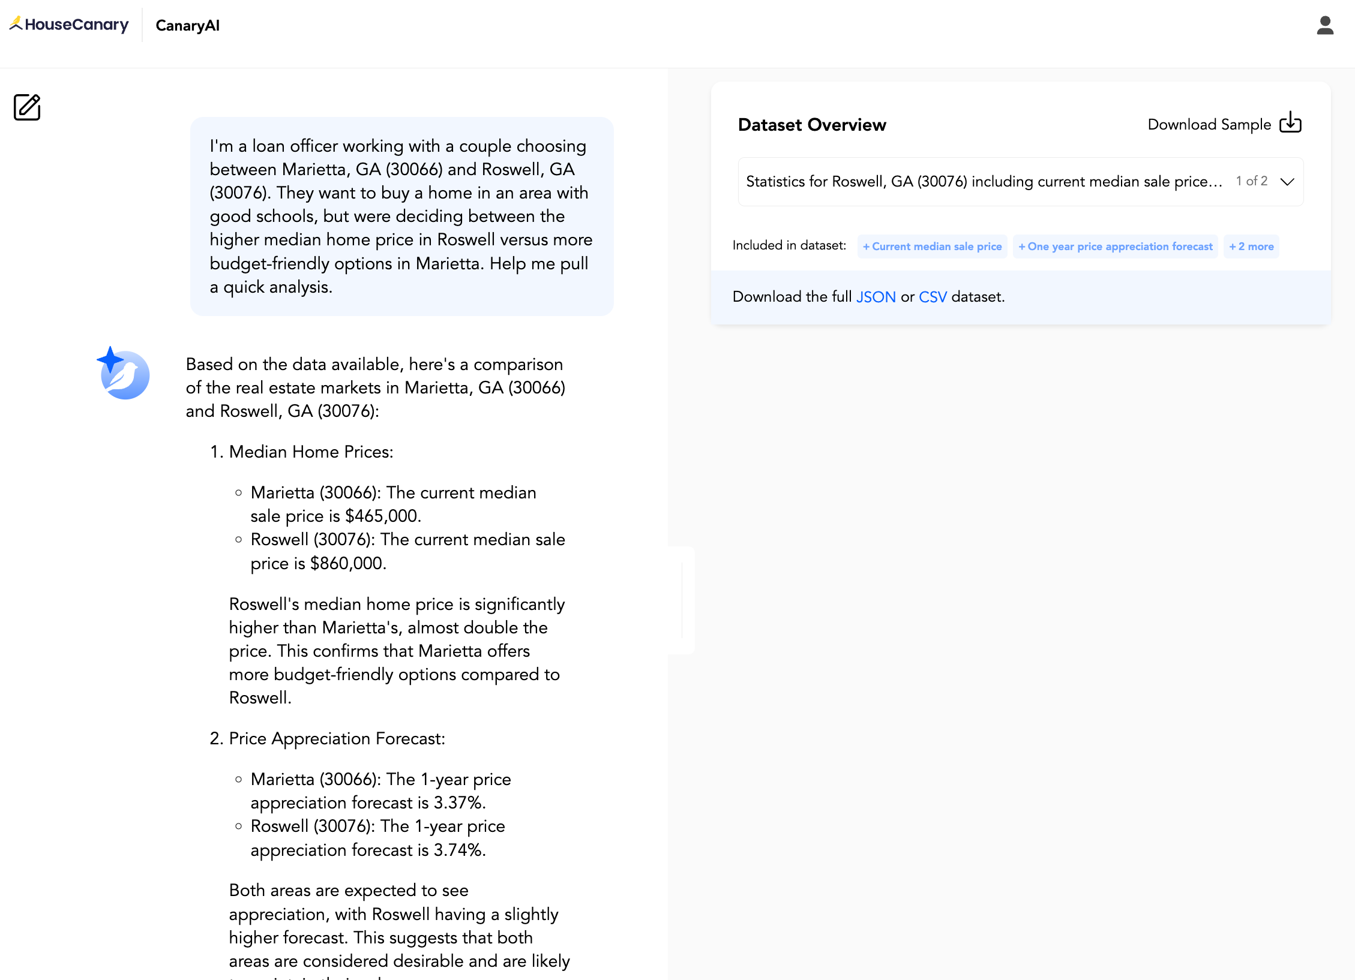Start a new chat with compose icon
This screenshot has width=1355, height=980.
[27, 107]
